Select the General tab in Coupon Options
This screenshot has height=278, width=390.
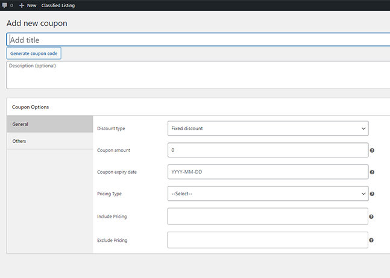[50, 124]
